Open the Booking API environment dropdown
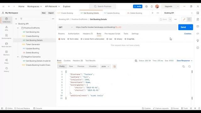This screenshot has width=201, height=113. coord(178,13)
